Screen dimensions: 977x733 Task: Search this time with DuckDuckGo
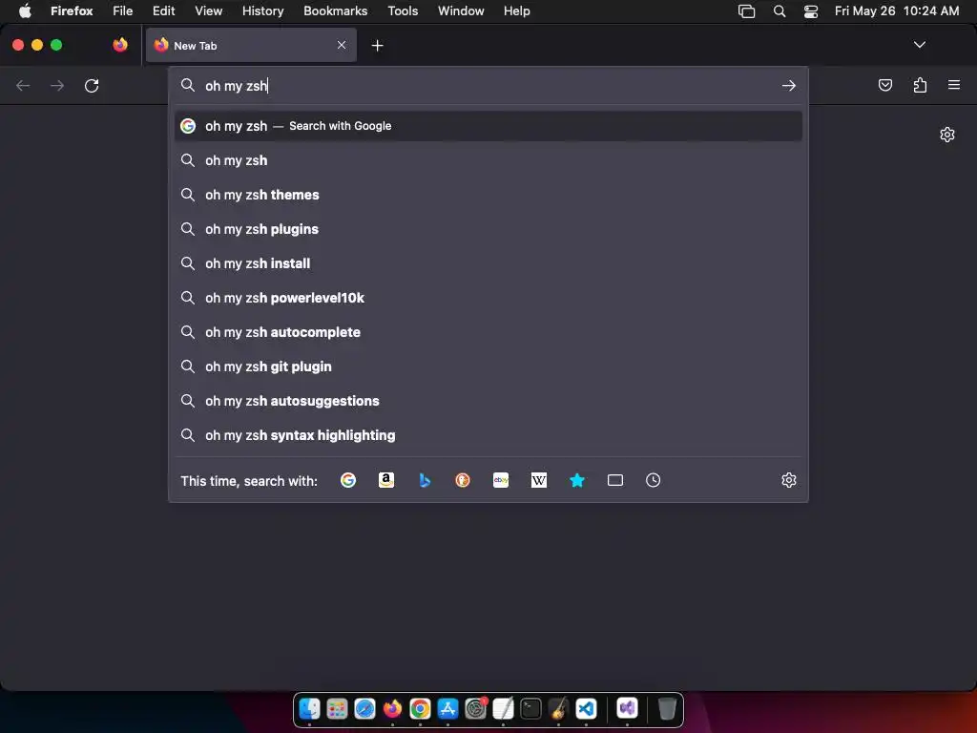coord(463,480)
